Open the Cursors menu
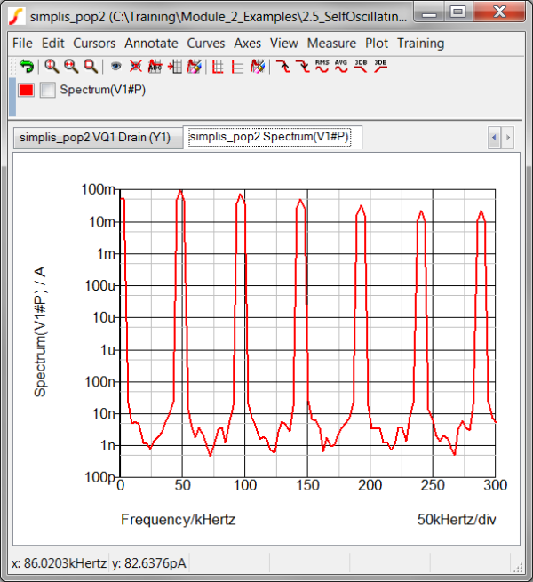The width and height of the screenshot is (533, 582). point(94,43)
